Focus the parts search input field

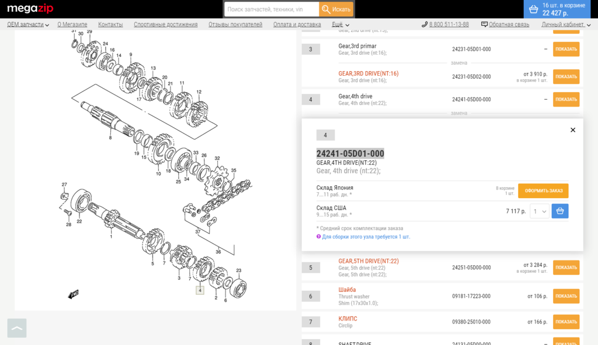pos(272,9)
